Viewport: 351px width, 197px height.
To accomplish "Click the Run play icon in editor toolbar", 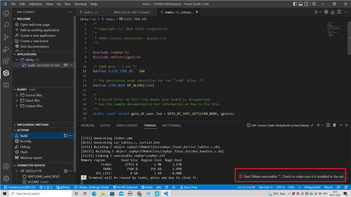I will pos(316,12).
